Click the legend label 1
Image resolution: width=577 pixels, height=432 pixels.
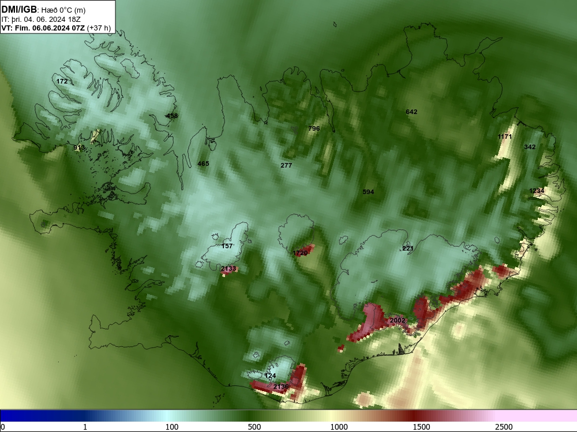85,426
